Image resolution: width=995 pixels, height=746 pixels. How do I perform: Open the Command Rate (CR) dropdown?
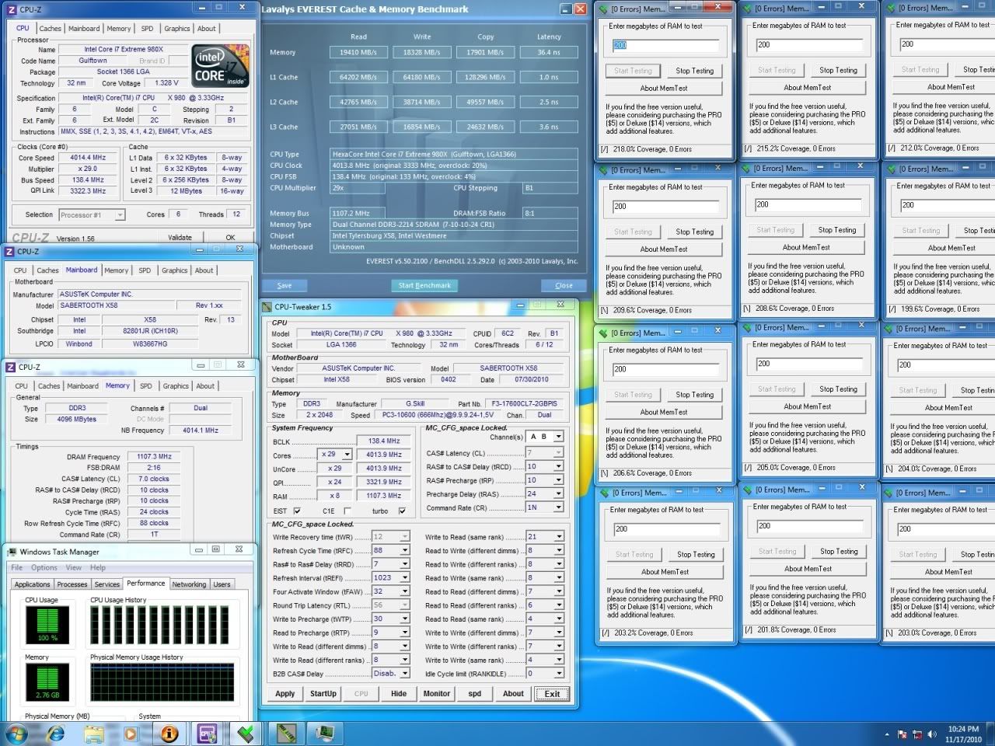(x=557, y=507)
